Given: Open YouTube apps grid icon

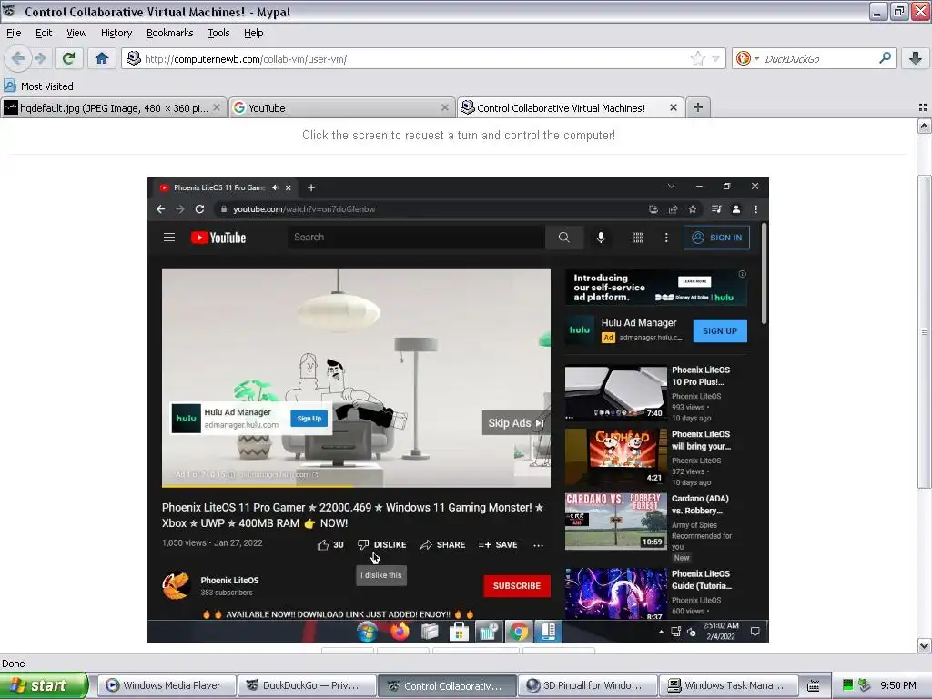Looking at the screenshot, I should [637, 238].
